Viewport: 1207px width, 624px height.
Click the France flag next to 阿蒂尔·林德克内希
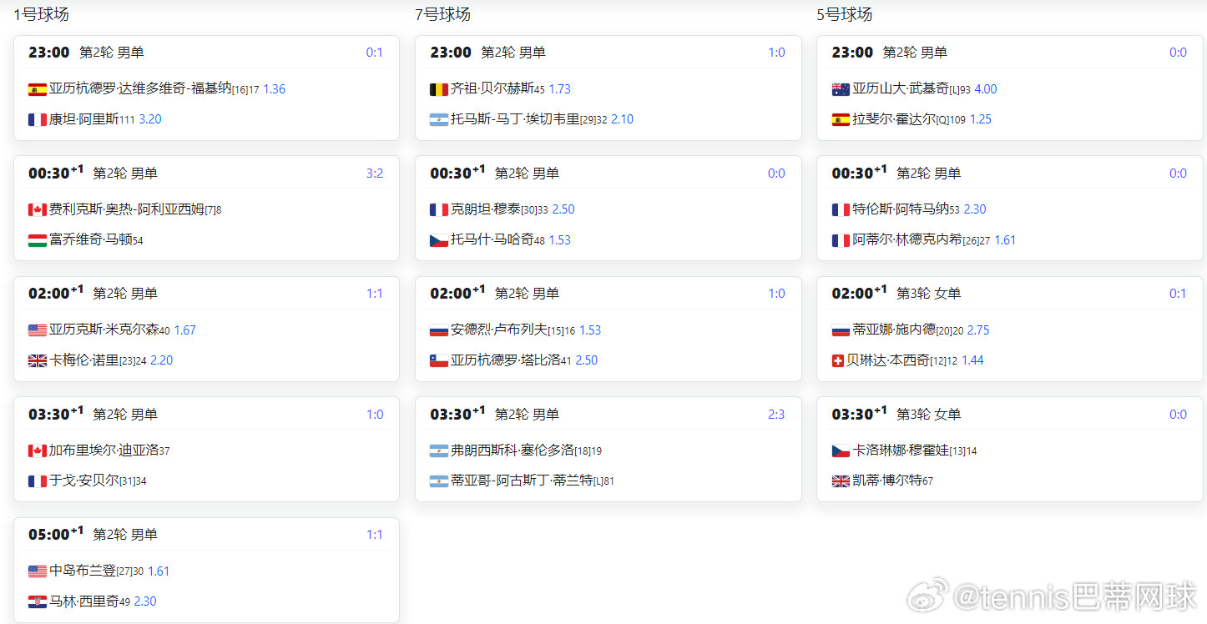(841, 240)
